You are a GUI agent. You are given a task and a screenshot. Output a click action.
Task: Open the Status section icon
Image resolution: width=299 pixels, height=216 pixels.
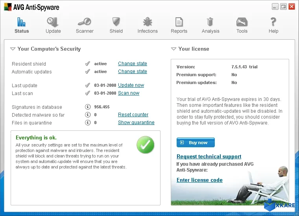tap(22, 22)
